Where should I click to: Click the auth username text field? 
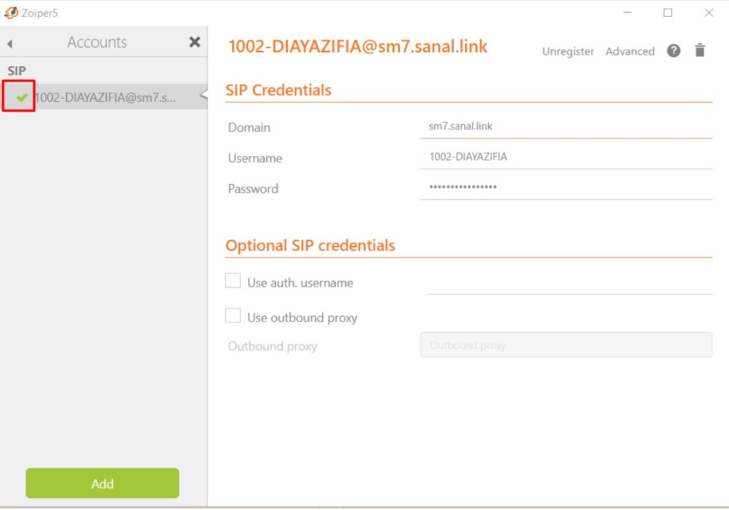click(570, 283)
